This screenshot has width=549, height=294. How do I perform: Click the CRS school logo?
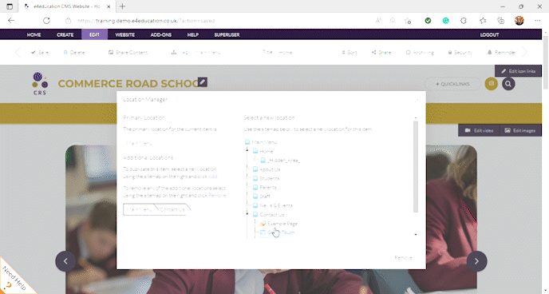pyautogui.click(x=40, y=83)
